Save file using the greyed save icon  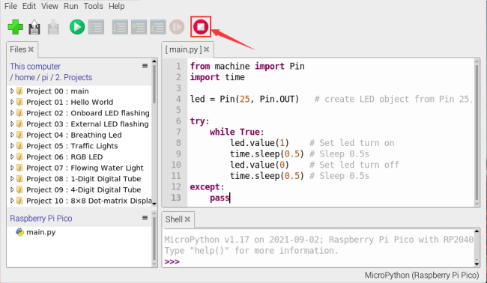tap(53, 27)
